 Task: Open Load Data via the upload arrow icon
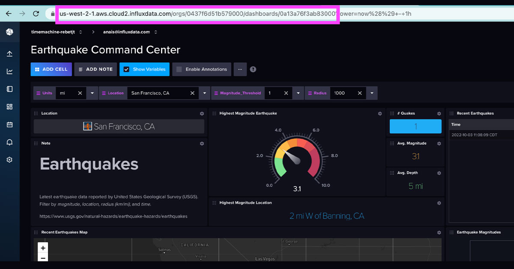tap(9, 54)
